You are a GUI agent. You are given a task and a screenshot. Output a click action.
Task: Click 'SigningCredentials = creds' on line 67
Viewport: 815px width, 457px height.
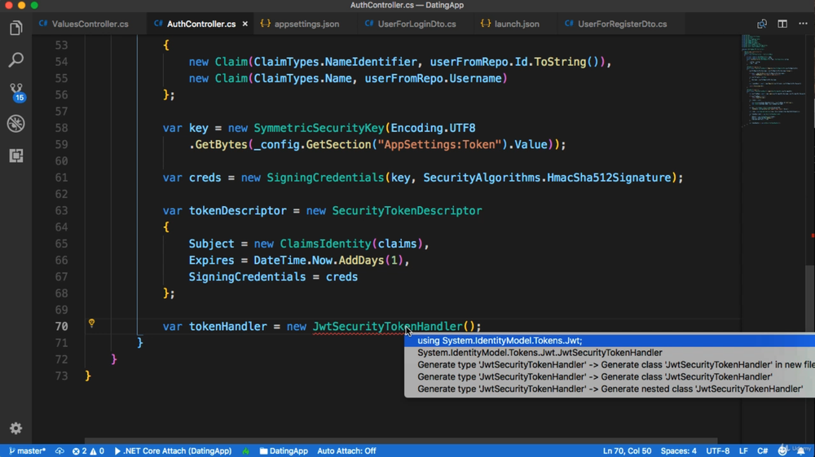pyautogui.click(x=273, y=277)
